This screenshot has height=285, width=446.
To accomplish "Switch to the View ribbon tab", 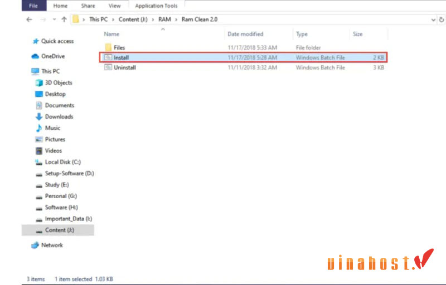I will pyautogui.click(x=114, y=6).
